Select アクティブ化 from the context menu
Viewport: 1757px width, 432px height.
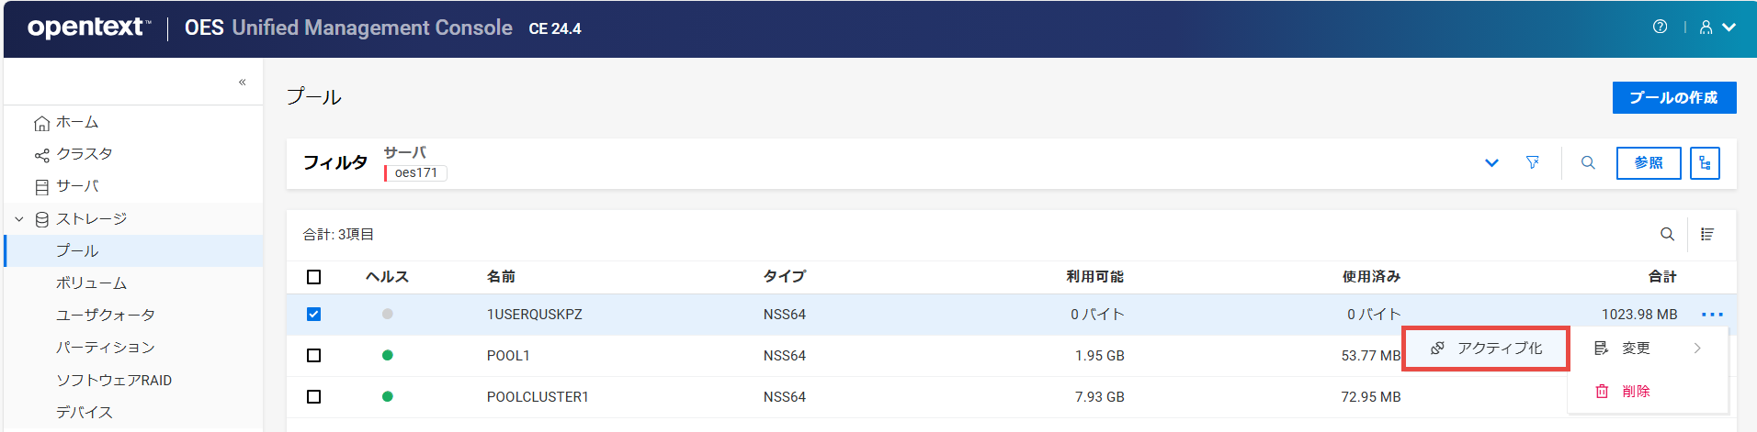click(1487, 349)
